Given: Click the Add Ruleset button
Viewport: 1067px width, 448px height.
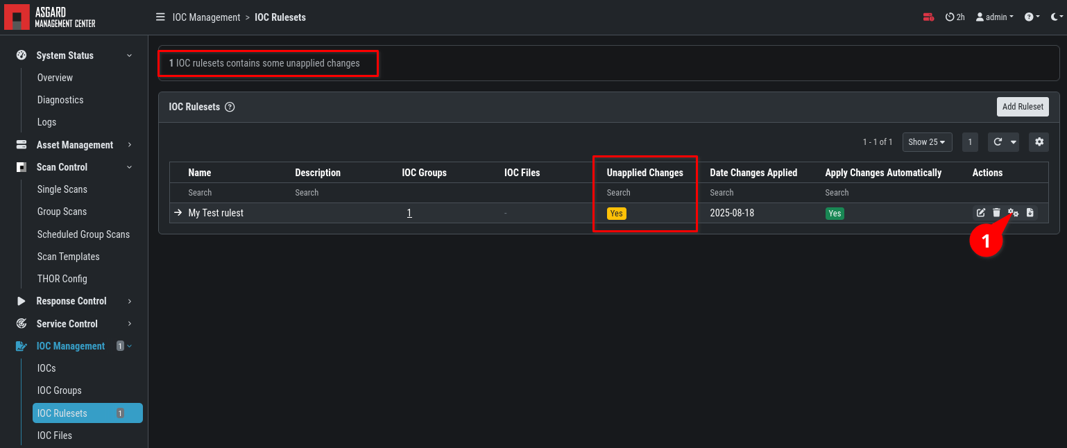Looking at the screenshot, I should tap(1023, 107).
